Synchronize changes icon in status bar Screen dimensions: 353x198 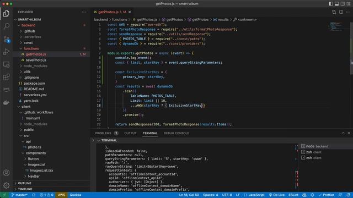pyautogui.click(x=34, y=195)
